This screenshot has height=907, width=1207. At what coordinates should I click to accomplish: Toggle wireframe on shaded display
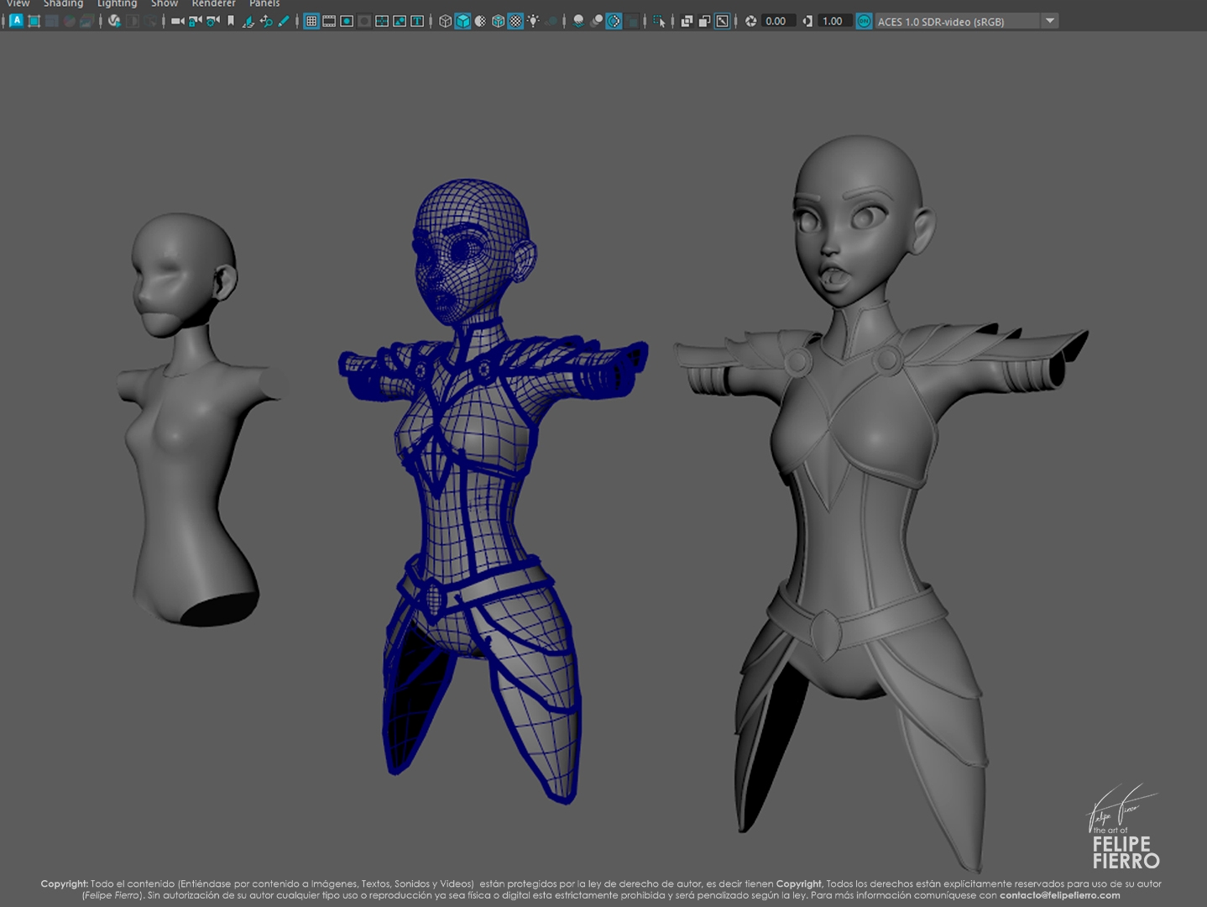[498, 21]
